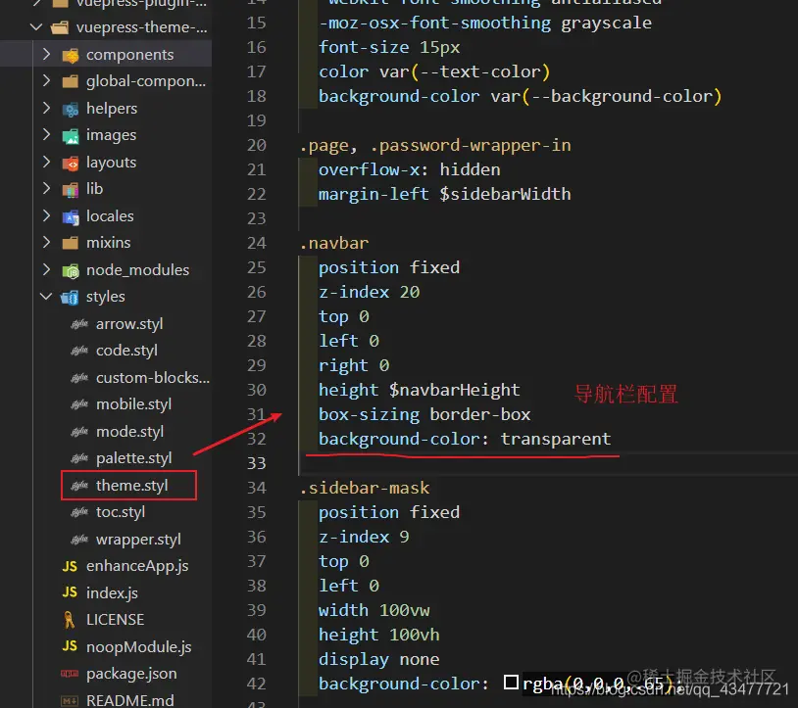This screenshot has width=798, height=708.
Task: Click the Stylus icon beside mobile.styl
Action: coord(79,404)
